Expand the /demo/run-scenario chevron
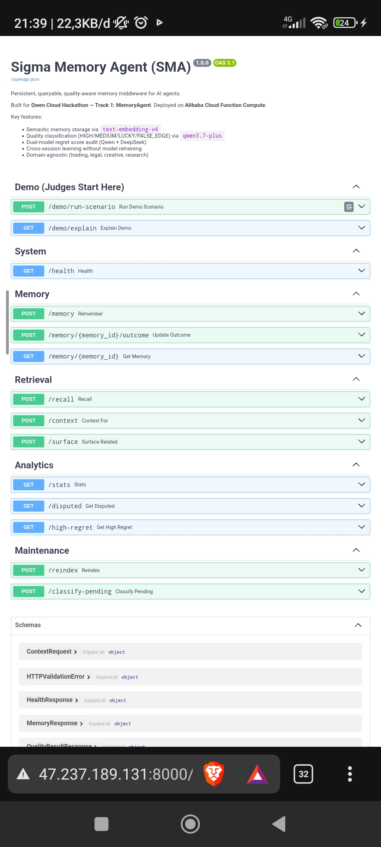 [x=362, y=206]
